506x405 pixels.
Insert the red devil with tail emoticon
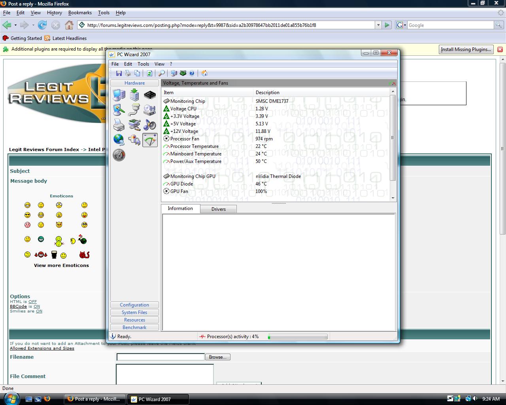pos(84,255)
